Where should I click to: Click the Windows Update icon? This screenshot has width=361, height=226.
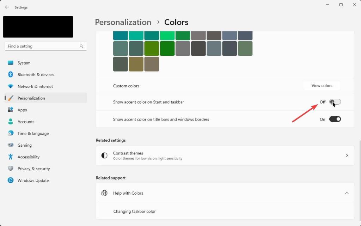(x=11, y=181)
